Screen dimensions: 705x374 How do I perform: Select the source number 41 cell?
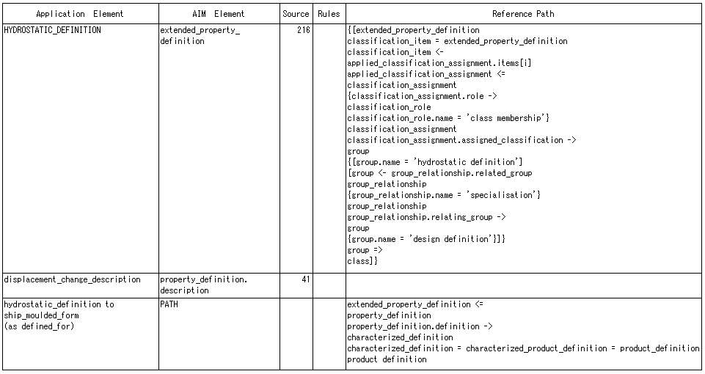point(296,285)
